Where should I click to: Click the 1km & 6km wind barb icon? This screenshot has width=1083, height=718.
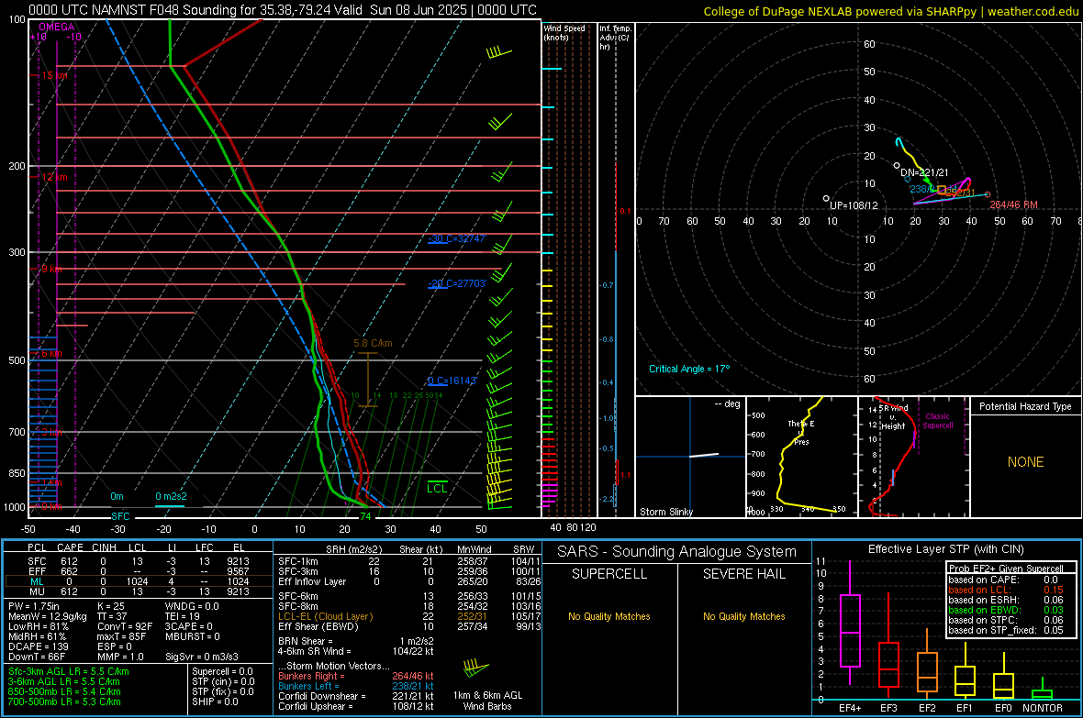click(475, 668)
